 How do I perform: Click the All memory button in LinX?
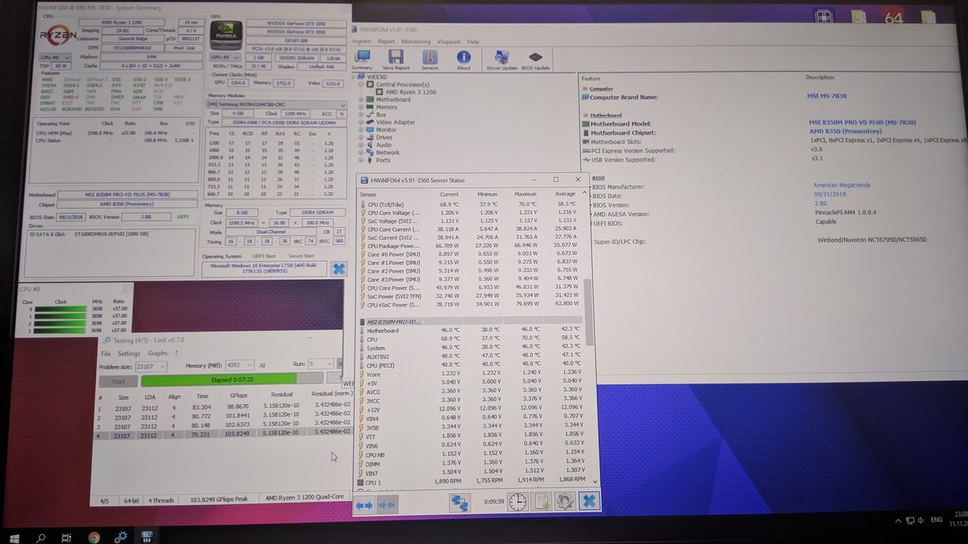point(262,365)
